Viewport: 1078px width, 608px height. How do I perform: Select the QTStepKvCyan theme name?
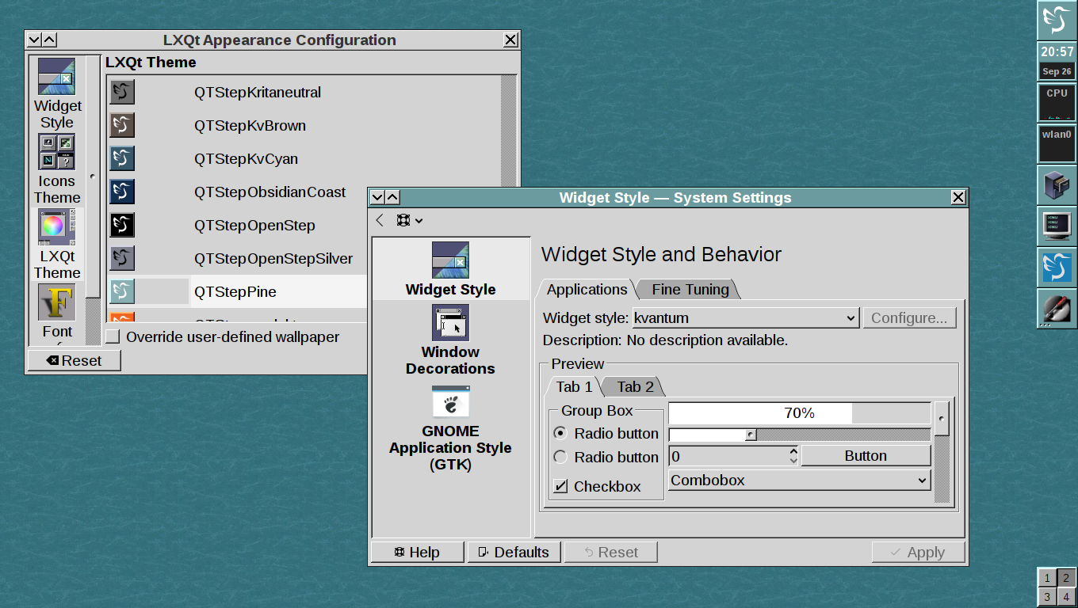[x=246, y=158]
